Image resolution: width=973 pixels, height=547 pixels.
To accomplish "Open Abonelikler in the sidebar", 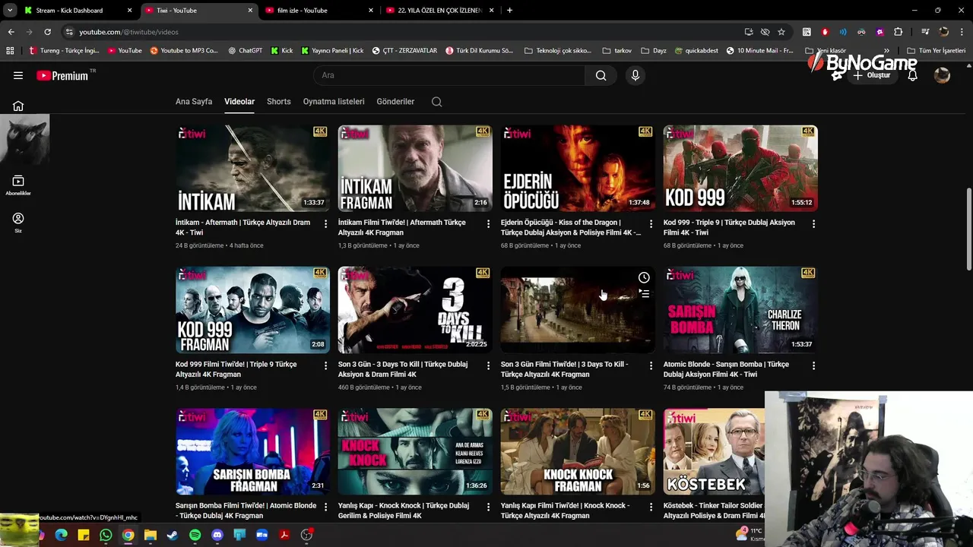I will click(18, 185).
